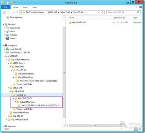Screen dimensions: 145x133
Task: Expand the ribbon with the chevron
Action: point(137,7)
